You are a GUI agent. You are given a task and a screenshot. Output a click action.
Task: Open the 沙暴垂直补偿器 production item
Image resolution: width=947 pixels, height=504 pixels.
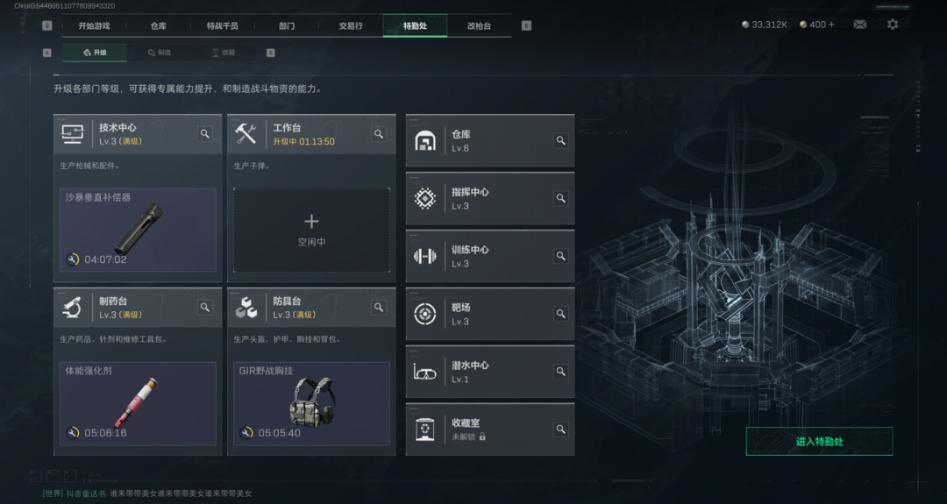click(139, 230)
